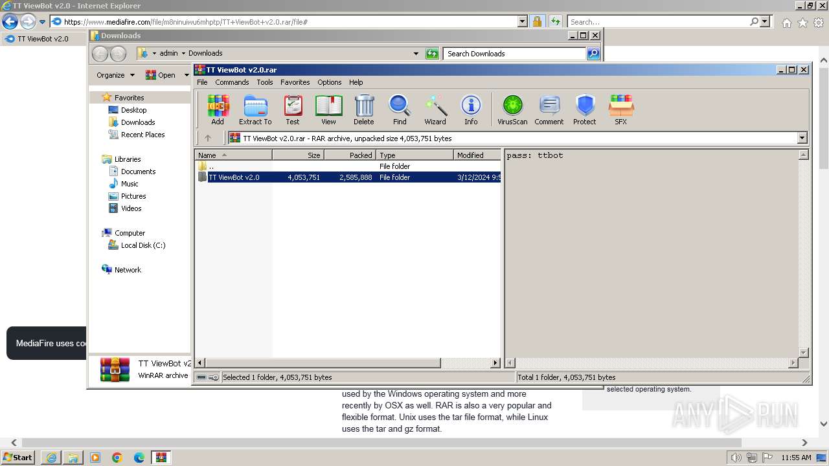Click taskbar clock showing 11:55 AM
This screenshot has width=829, height=466.
point(796,458)
